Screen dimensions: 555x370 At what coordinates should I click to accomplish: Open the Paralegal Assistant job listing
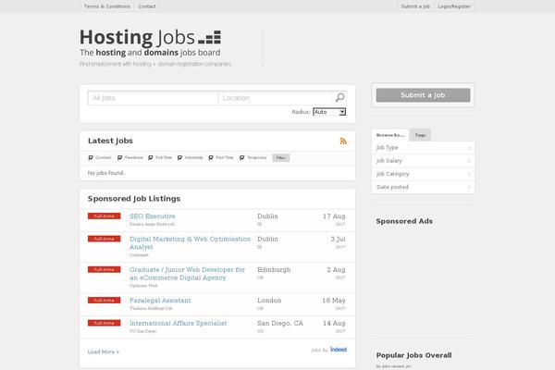click(160, 301)
